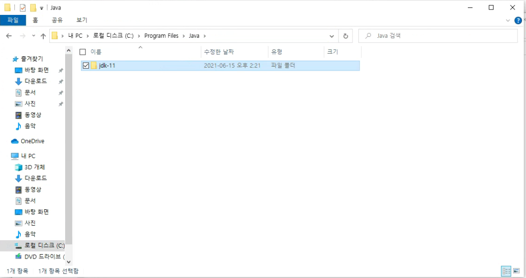Click the Java breadcrumb segment
The image size is (526, 278).
(x=194, y=36)
